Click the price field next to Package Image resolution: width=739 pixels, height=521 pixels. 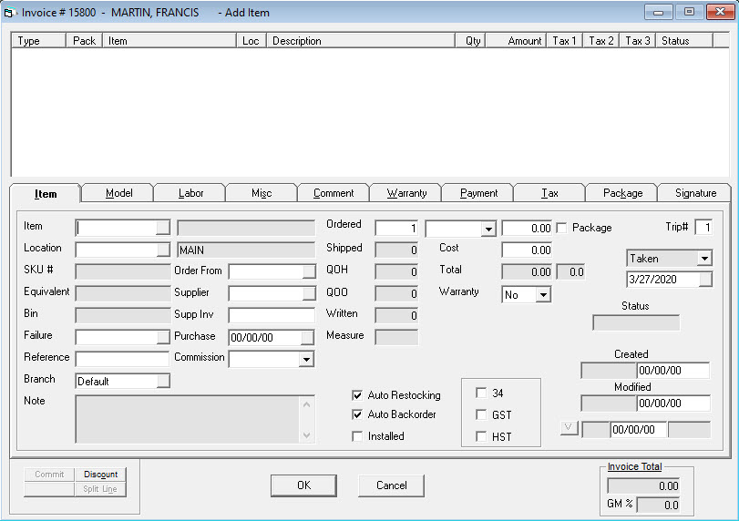[527, 229]
